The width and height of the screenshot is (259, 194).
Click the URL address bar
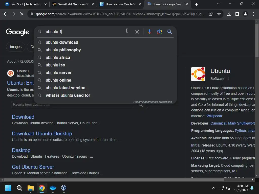coord(120,14)
